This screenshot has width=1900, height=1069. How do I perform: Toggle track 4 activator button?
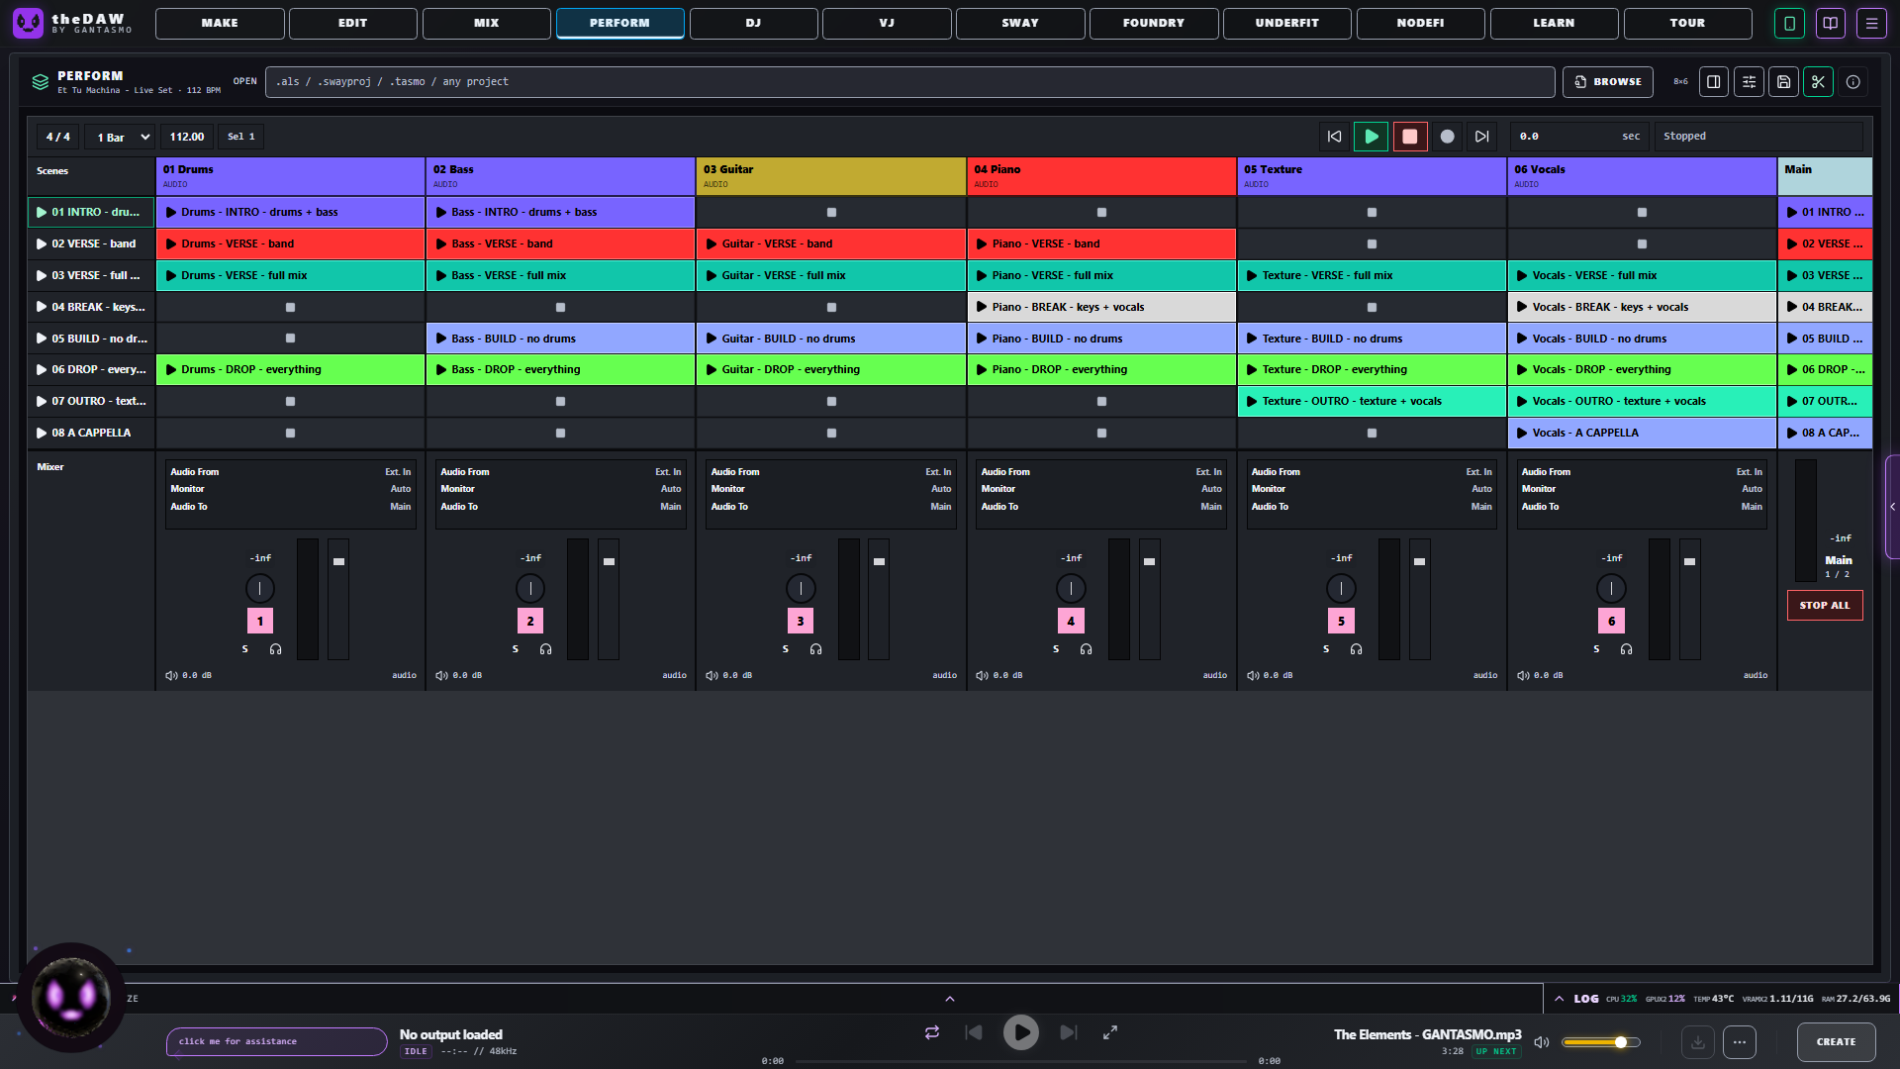(1071, 622)
